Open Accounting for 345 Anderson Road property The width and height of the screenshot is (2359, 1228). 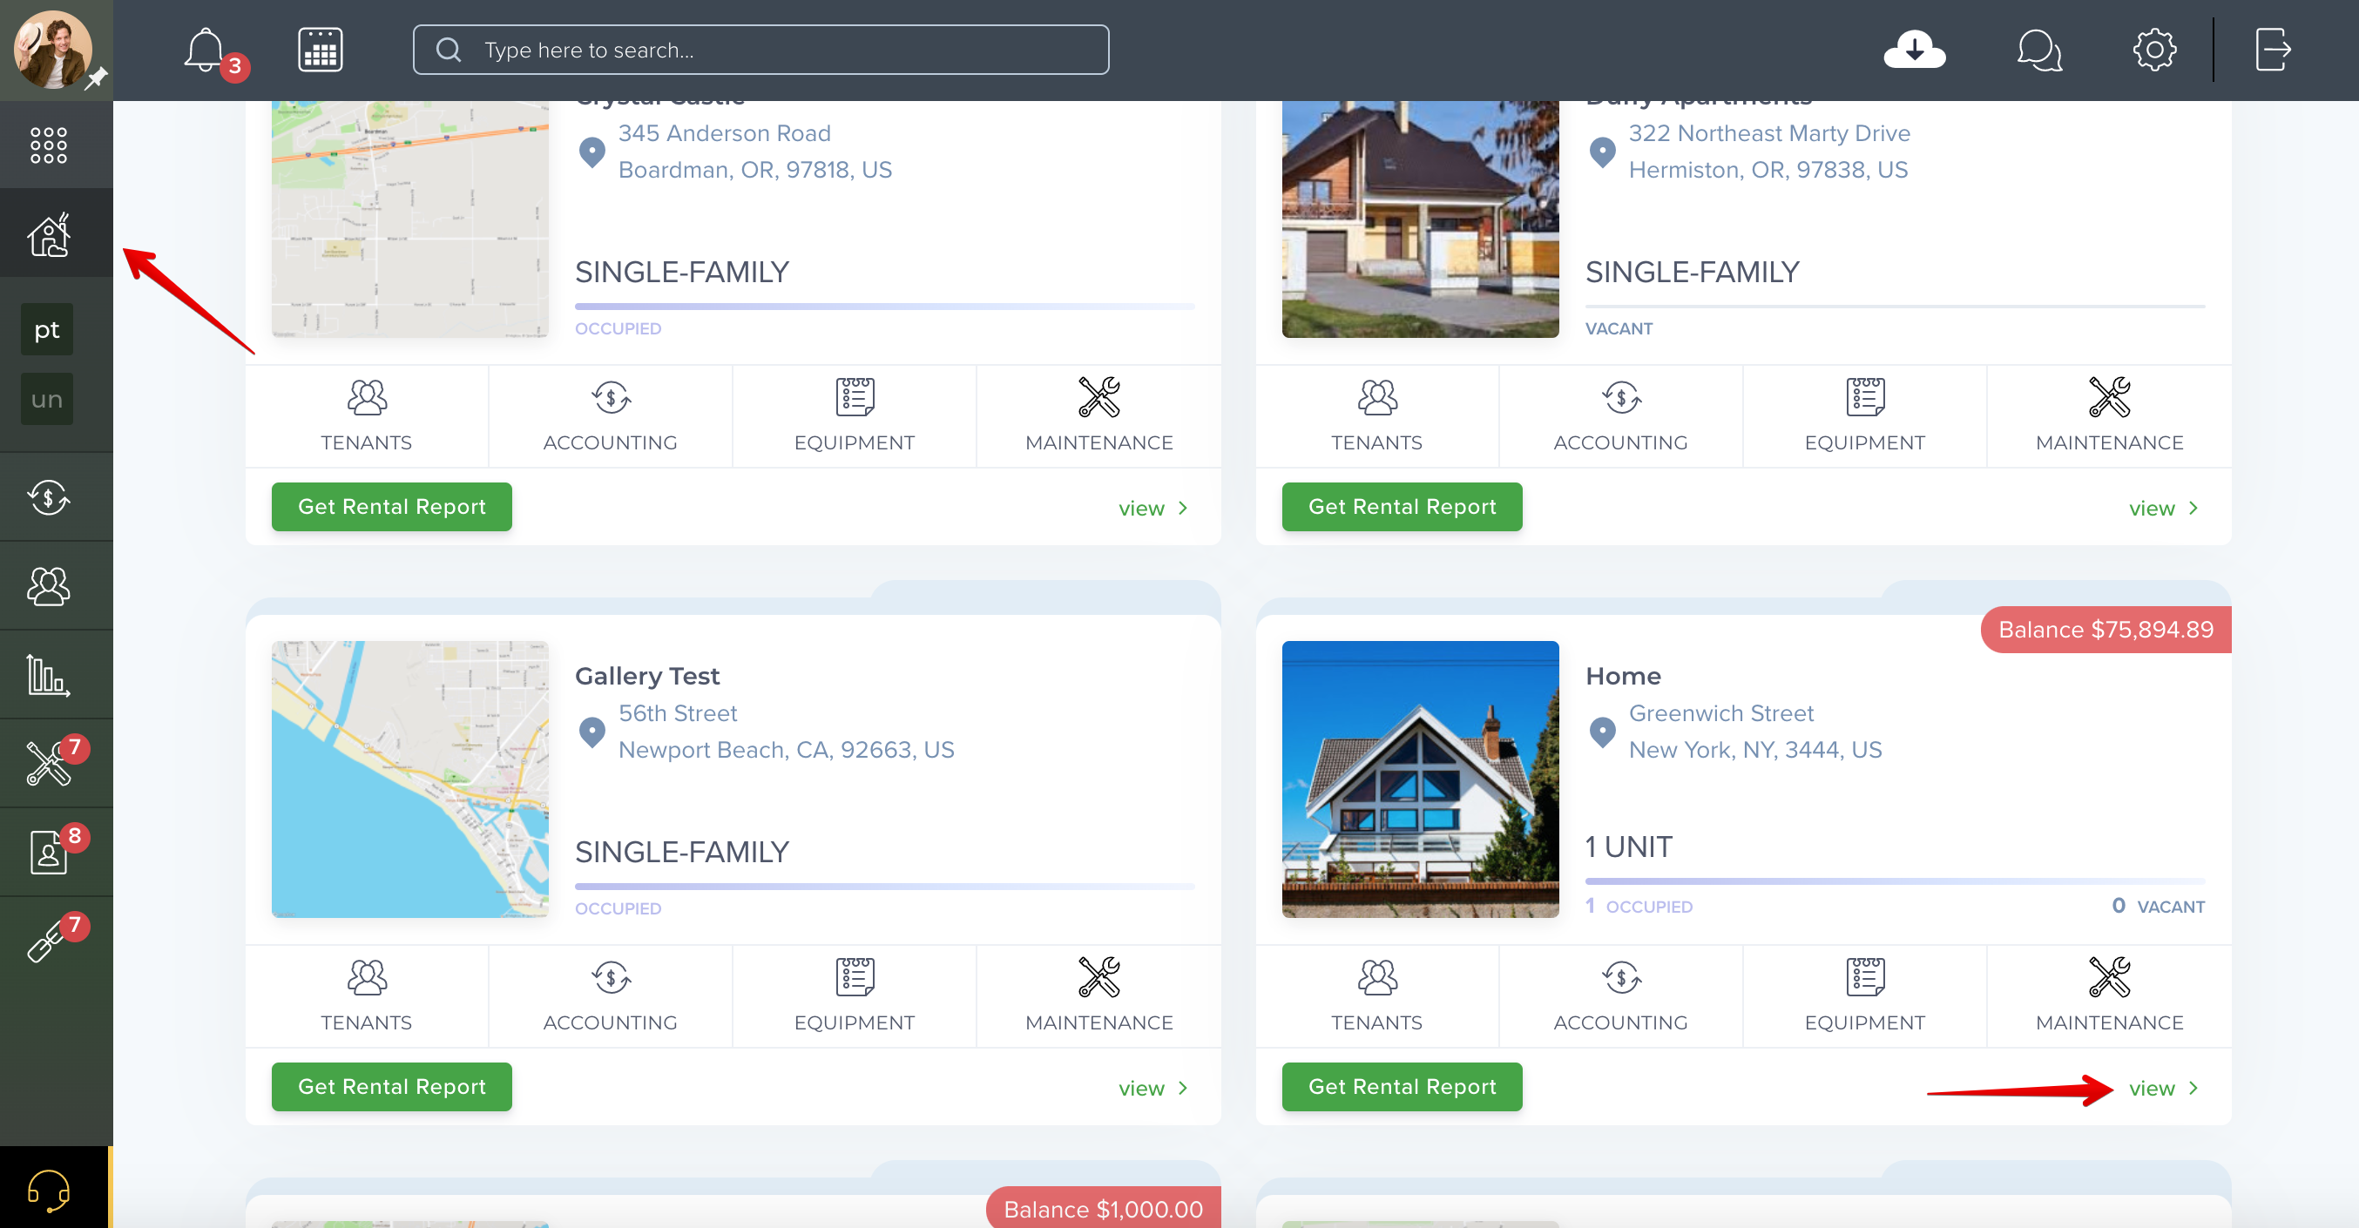(610, 415)
